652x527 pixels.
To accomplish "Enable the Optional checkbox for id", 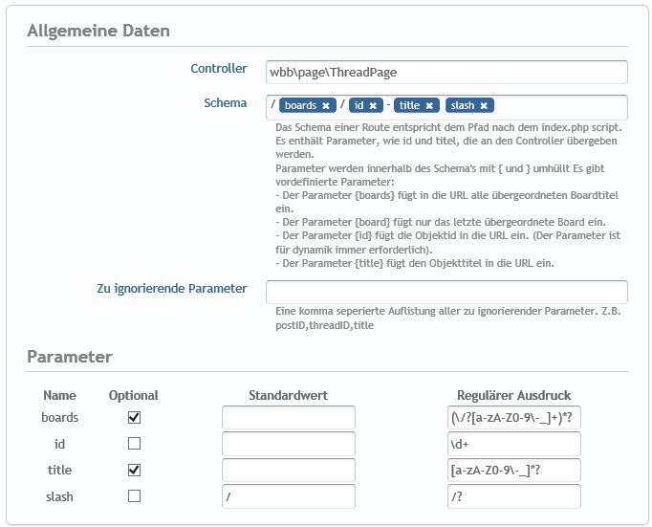I will tap(134, 444).
